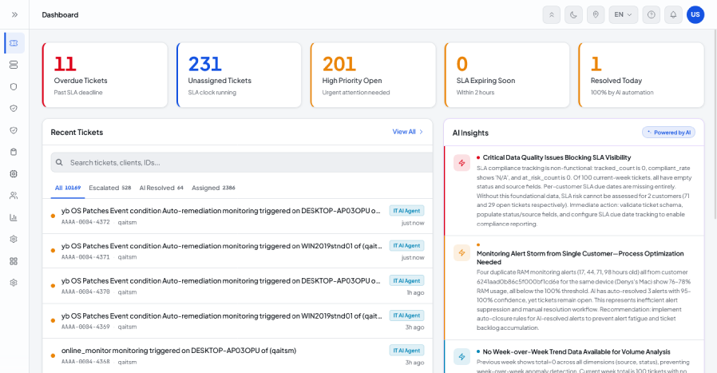
Task: Open the Unassigned Tickets card
Action: point(240,75)
